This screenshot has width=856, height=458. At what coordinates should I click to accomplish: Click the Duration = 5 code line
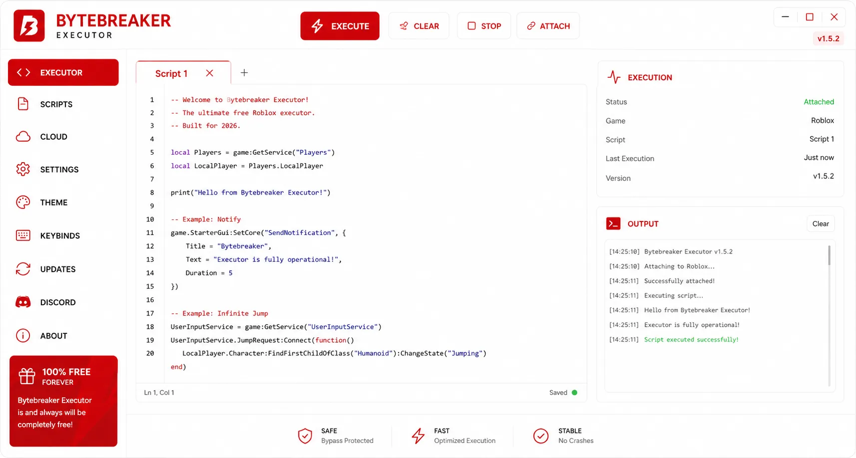(x=209, y=273)
